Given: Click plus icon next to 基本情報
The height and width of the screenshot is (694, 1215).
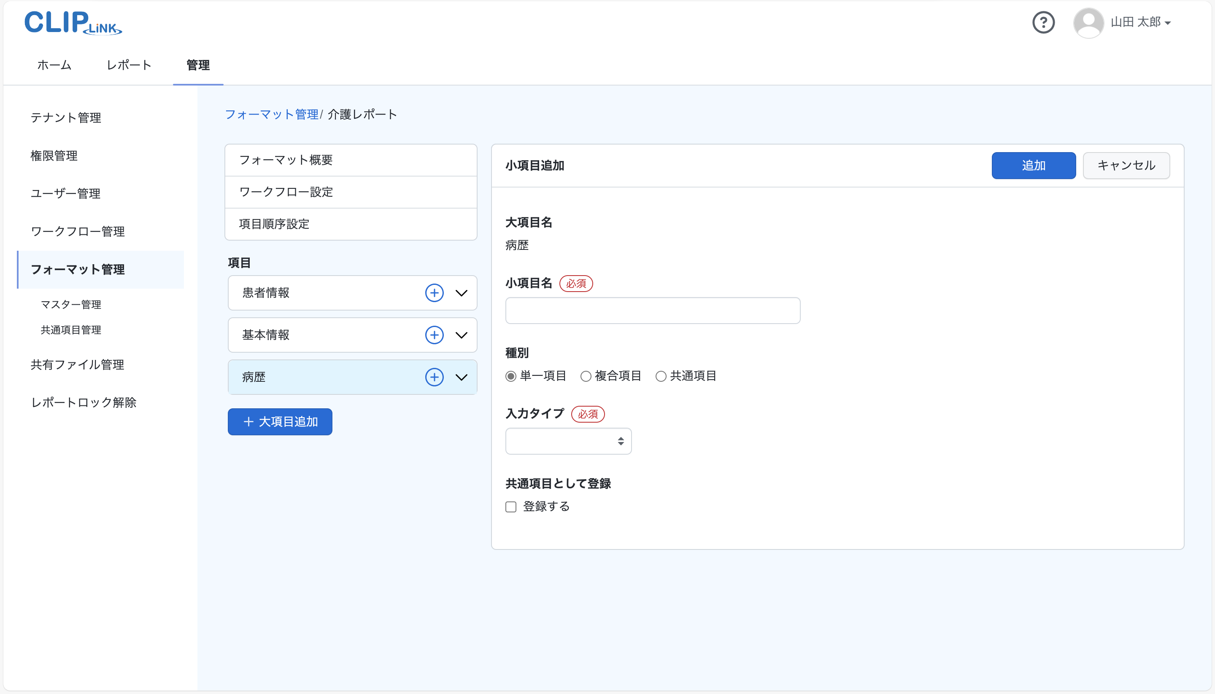Looking at the screenshot, I should click(434, 335).
